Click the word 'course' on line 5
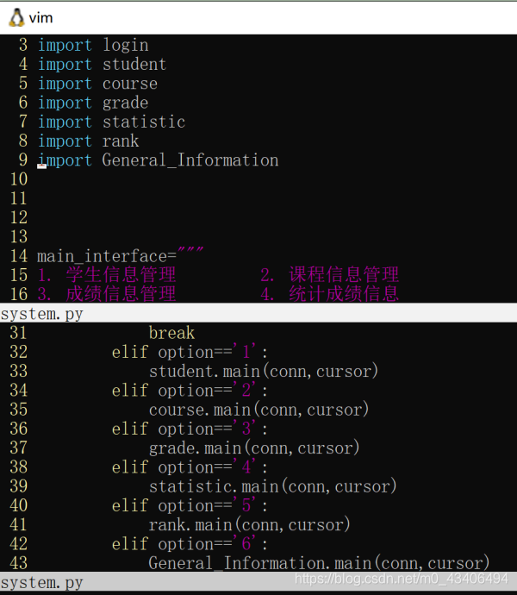517x595 pixels. coord(130,84)
